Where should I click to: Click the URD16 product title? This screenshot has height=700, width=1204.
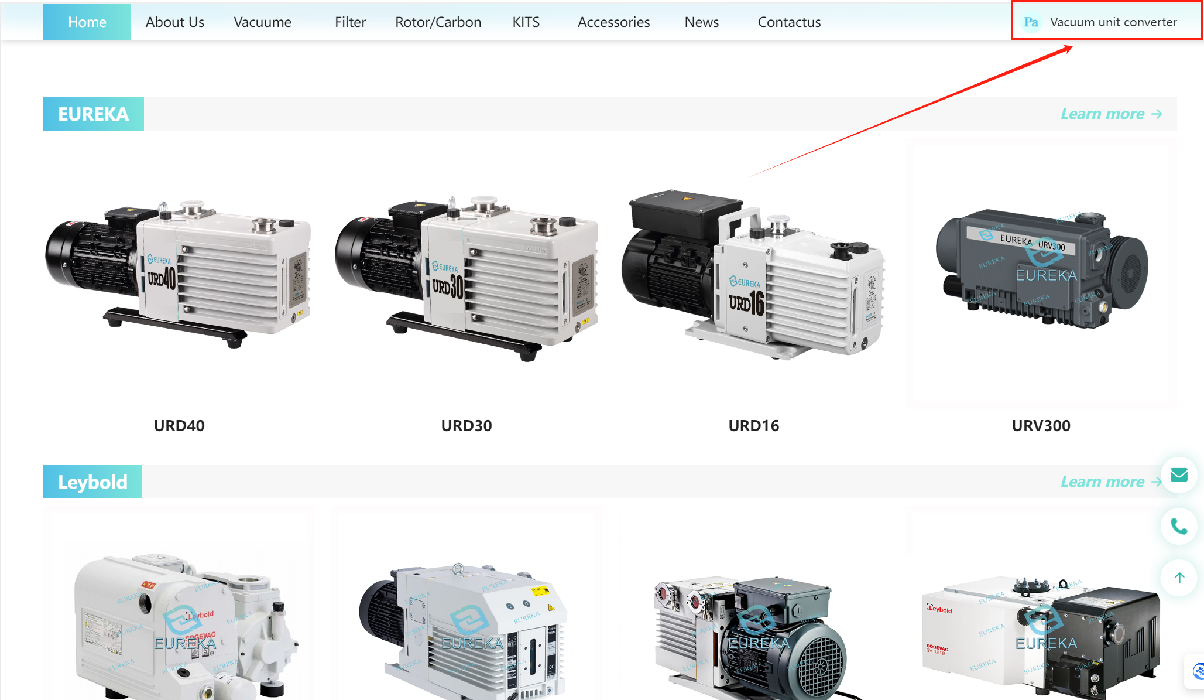pyautogui.click(x=753, y=426)
